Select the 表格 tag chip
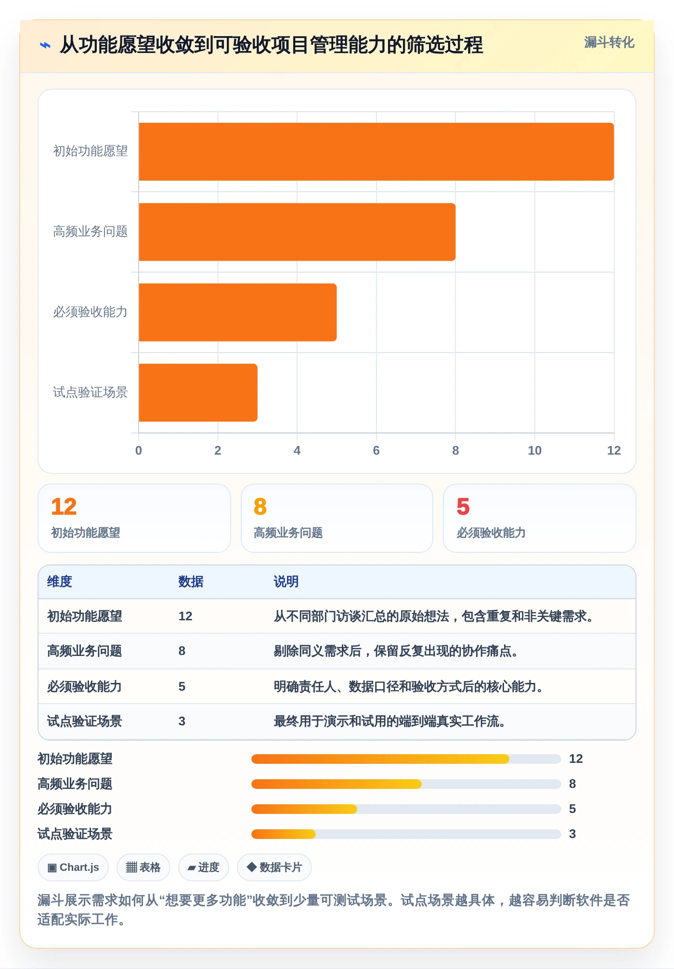Screen dimensions: 674x969 click(x=143, y=867)
